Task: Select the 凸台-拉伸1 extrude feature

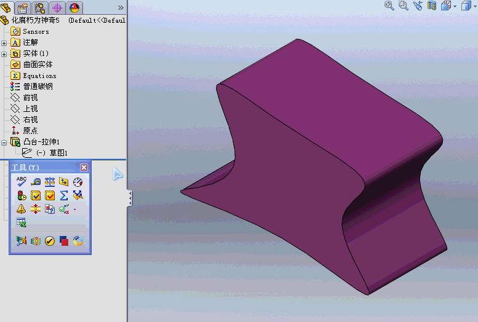Action: pos(41,142)
